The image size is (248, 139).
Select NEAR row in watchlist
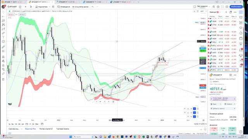point(223,21)
